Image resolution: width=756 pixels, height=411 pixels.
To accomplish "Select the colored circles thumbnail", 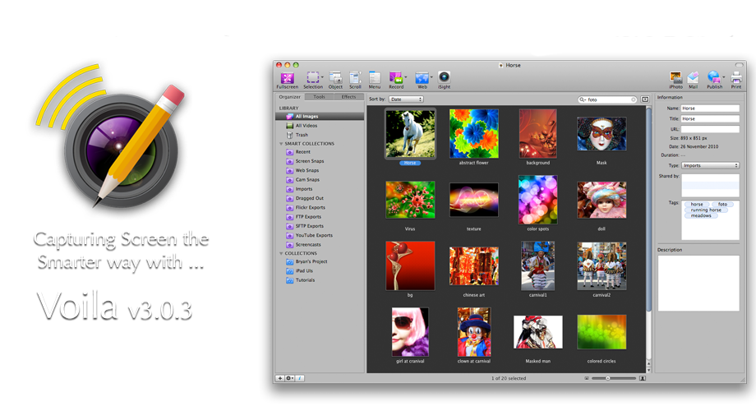I will coord(602,332).
